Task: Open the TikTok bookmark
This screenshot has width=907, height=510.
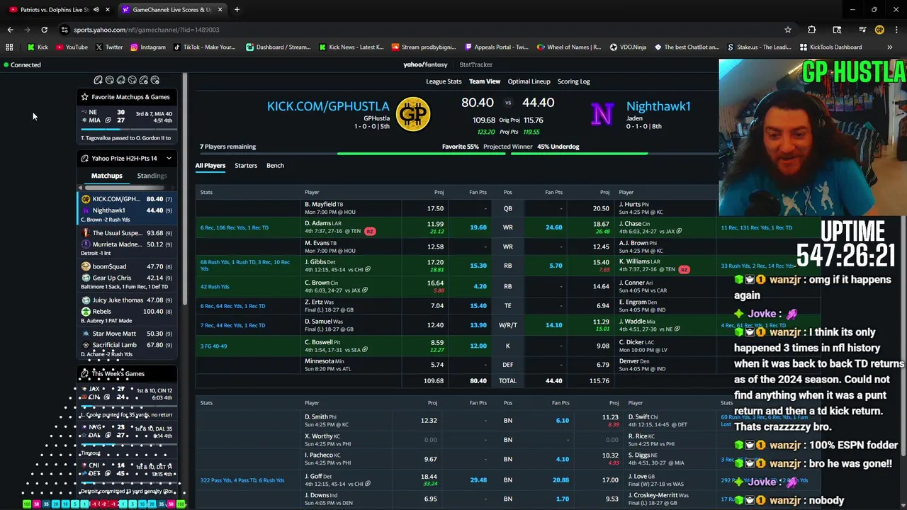Action: click(x=204, y=47)
